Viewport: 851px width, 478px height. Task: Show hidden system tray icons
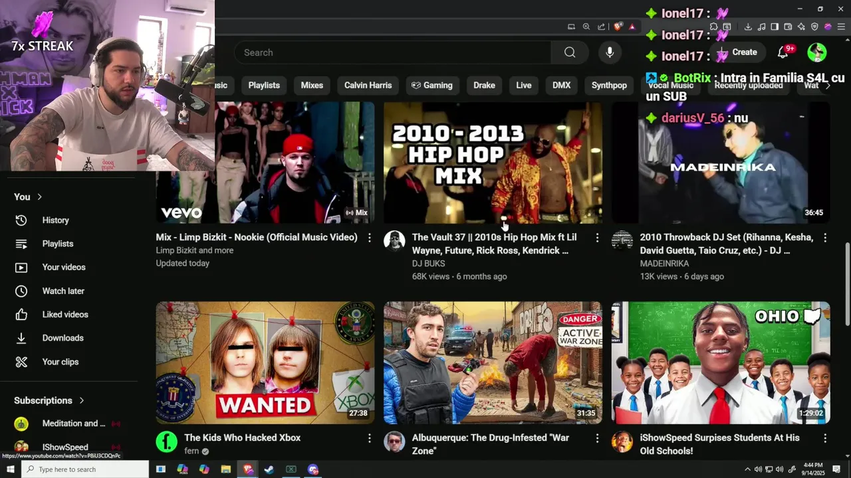(x=747, y=469)
